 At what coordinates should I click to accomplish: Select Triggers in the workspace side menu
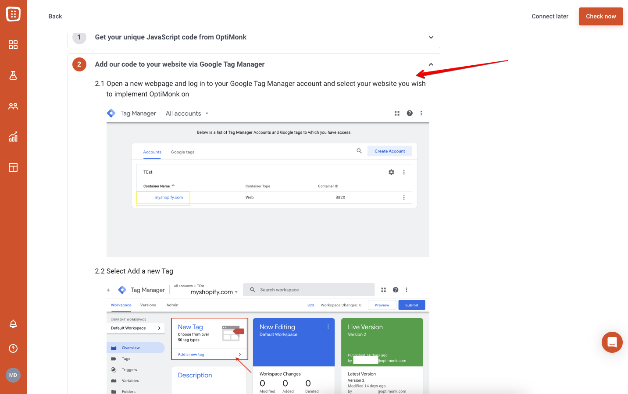[129, 370]
